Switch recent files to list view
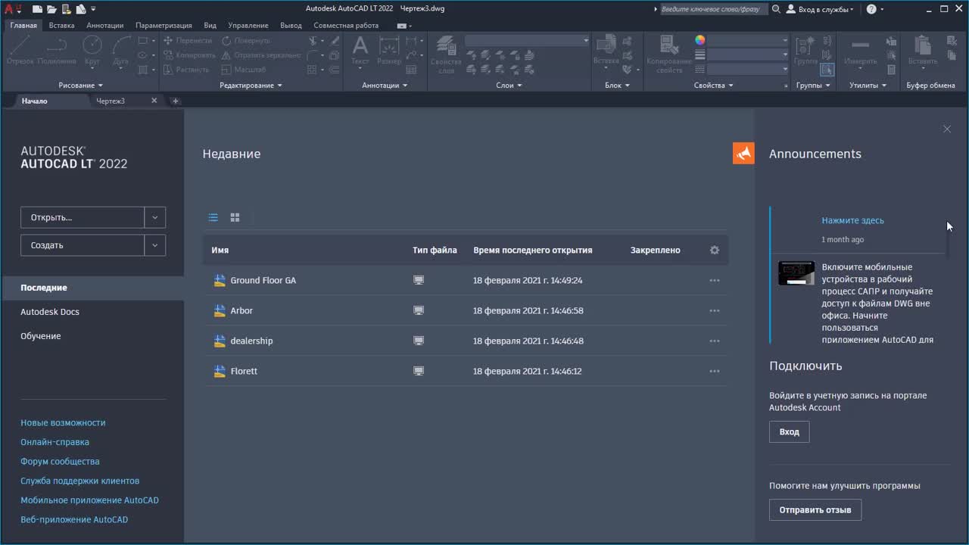Viewport: 969px width, 545px height. pyautogui.click(x=213, y=218)
